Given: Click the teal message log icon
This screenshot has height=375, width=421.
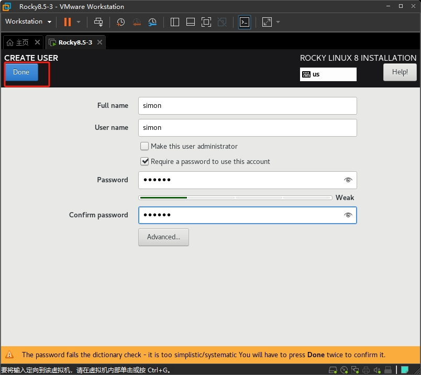Looking at the screenshot, I should (405, 370).
